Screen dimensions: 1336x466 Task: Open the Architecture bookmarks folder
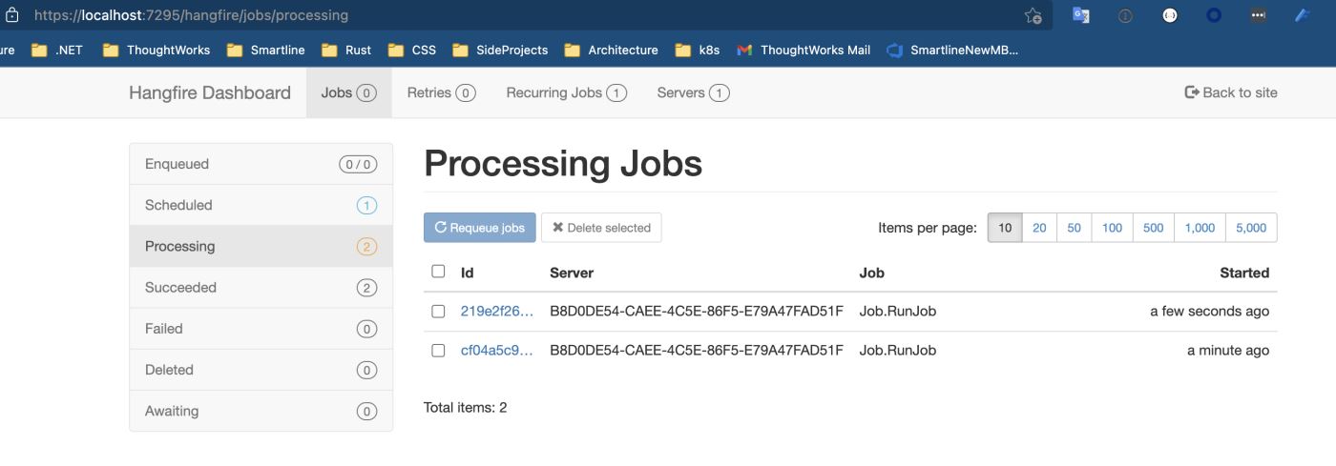coord(611,51)
